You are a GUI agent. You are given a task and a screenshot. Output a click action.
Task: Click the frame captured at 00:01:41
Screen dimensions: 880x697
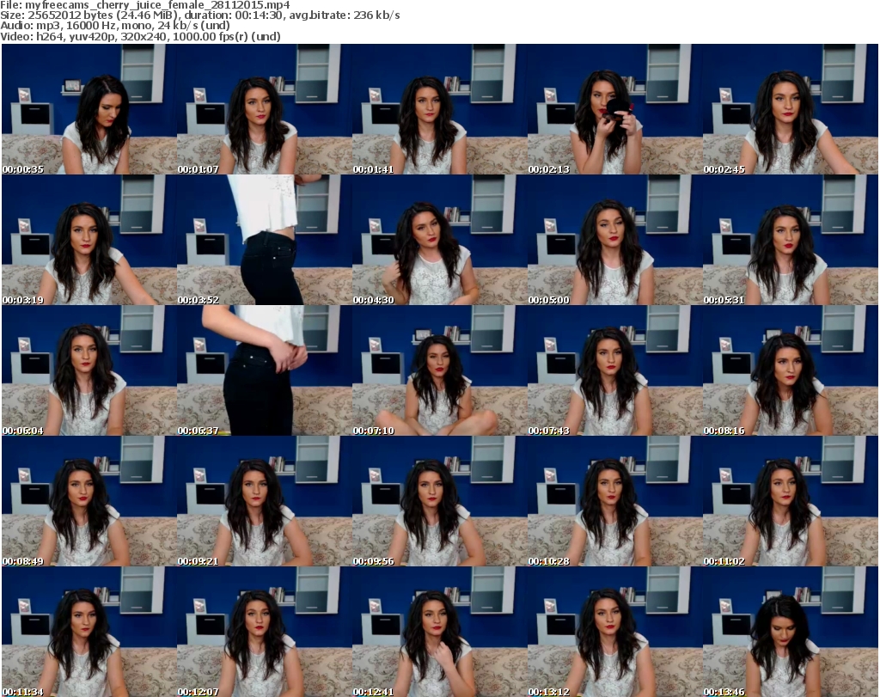[x=439, y=109]
